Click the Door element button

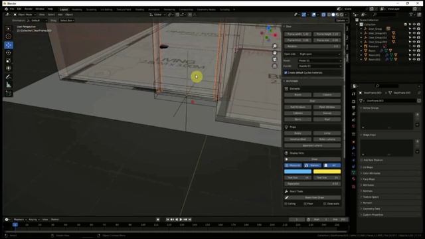(x=312, y=101)
